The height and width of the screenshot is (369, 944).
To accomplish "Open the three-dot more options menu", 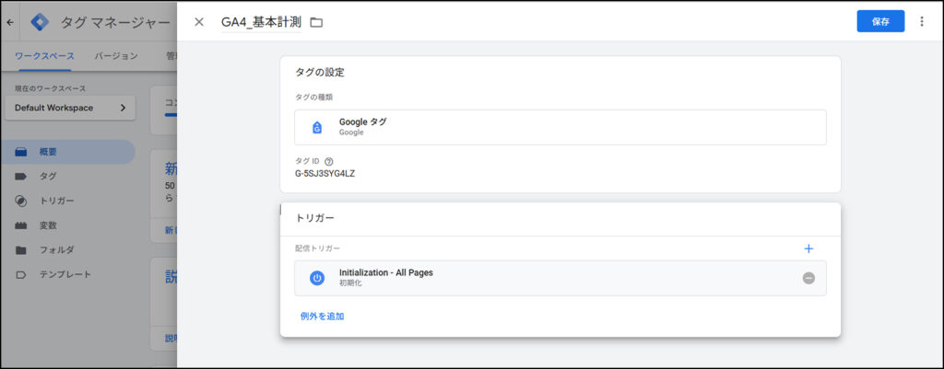I will (922, 21).
